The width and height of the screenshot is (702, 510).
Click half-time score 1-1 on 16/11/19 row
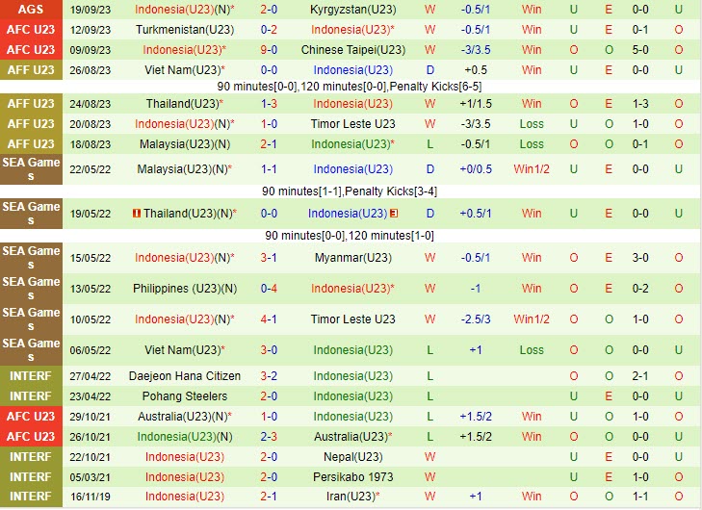(640, 497)
